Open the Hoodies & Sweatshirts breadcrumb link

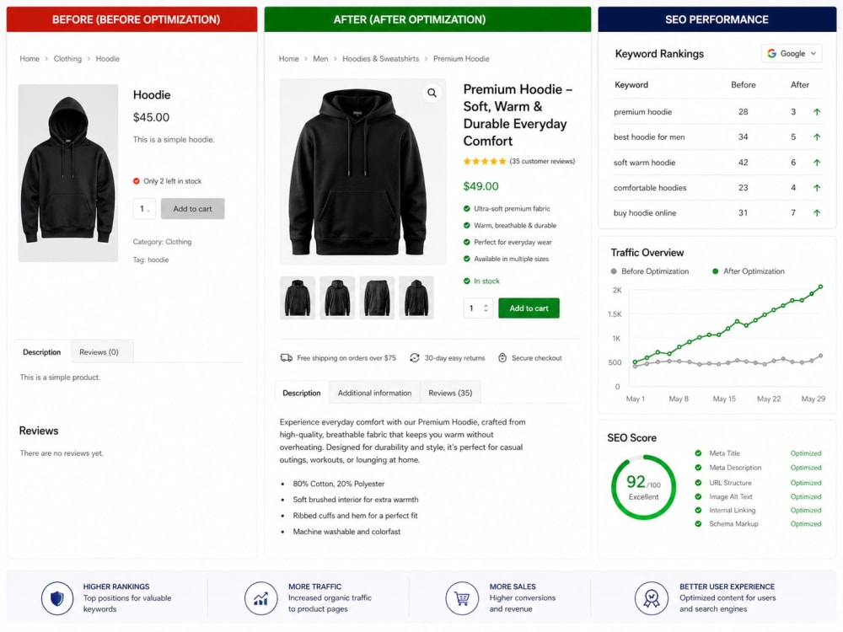click(381, 59)
